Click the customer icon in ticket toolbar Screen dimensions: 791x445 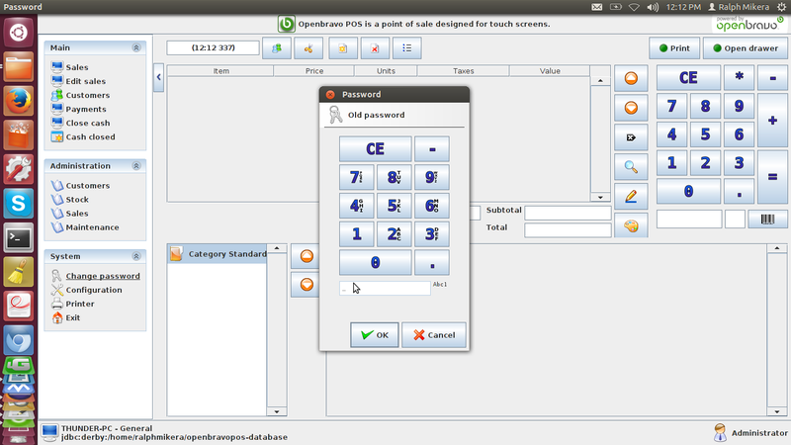(277, 48)
